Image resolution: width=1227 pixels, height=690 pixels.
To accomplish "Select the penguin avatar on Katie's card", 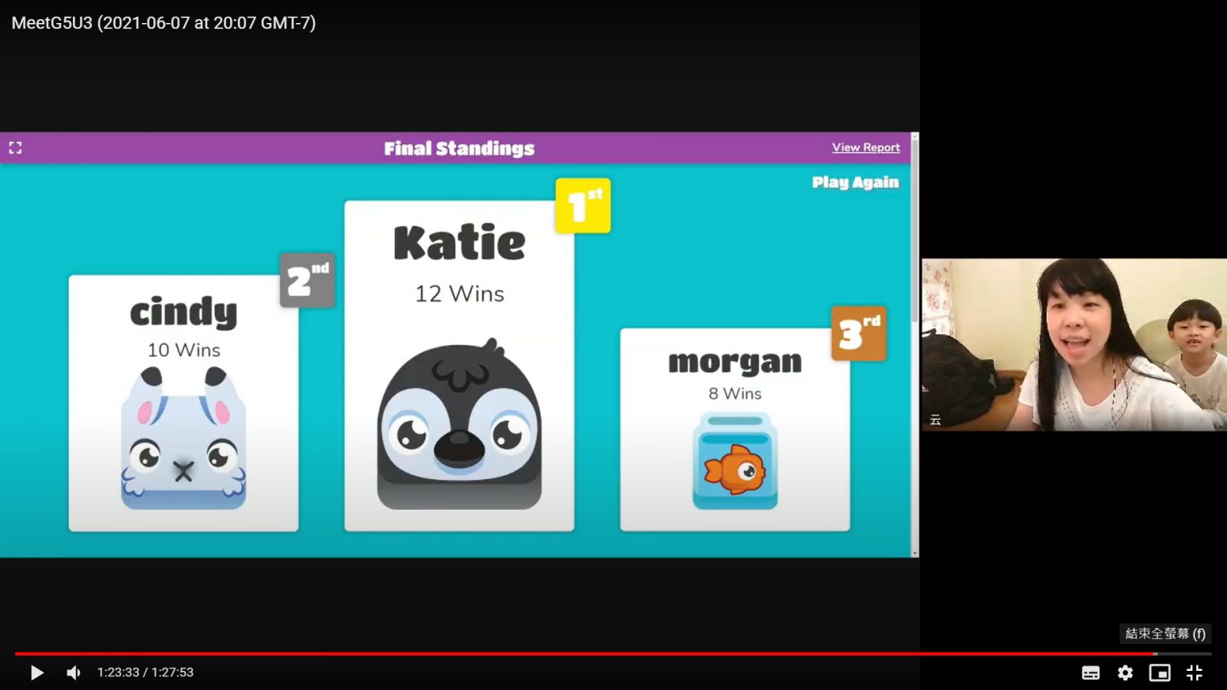I will [x=459, y=426].
